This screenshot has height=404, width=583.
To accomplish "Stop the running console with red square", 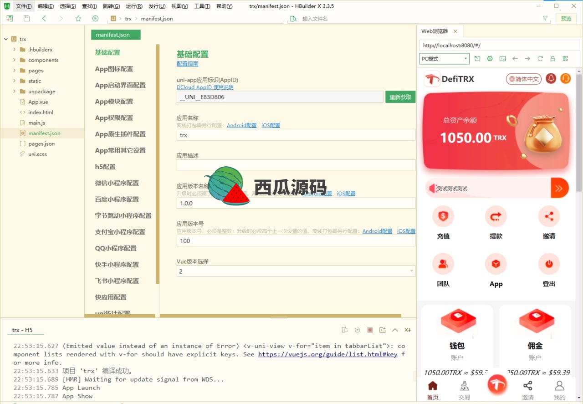I will click(370, 330).
